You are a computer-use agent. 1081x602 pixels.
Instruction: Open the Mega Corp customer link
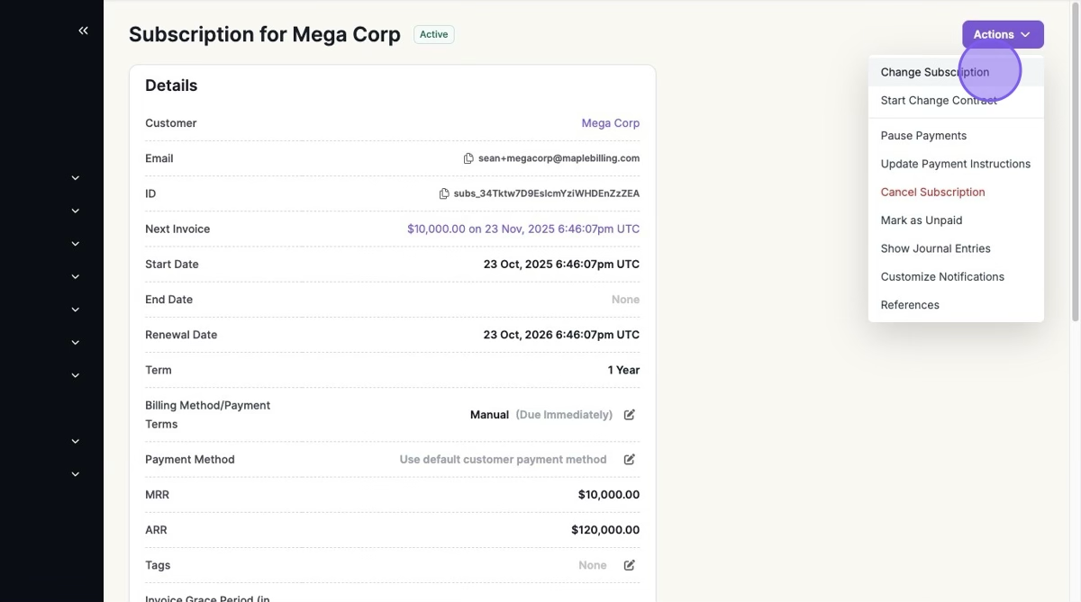click(x=610, y=123)
